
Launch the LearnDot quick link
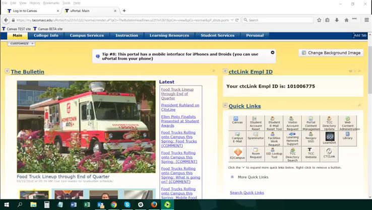click(x=329, y=138)
